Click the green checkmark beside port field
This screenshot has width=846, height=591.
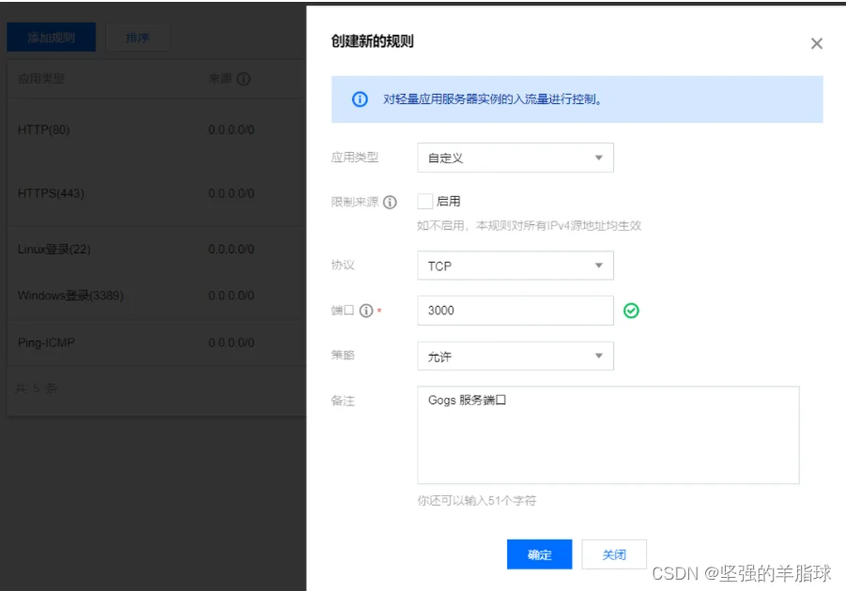631,311
